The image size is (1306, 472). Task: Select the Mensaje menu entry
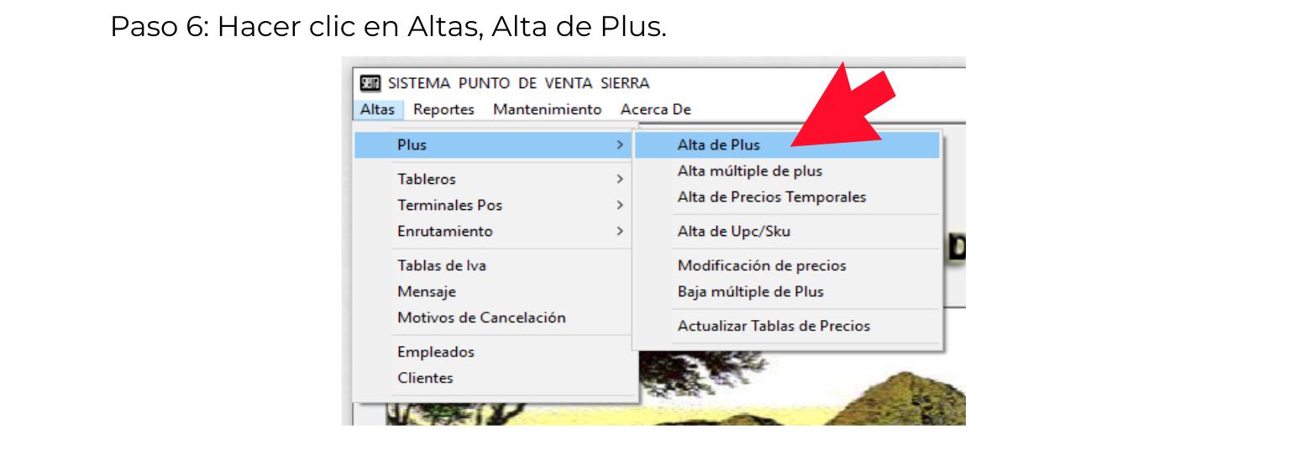(427, 292)
